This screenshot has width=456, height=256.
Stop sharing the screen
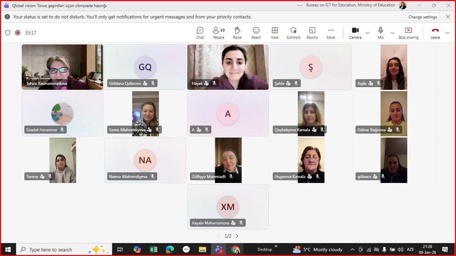pos(408,33)
